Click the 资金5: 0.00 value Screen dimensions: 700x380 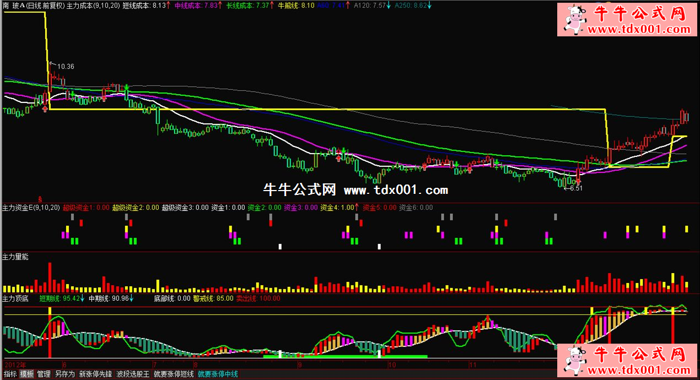pos(379,208)
